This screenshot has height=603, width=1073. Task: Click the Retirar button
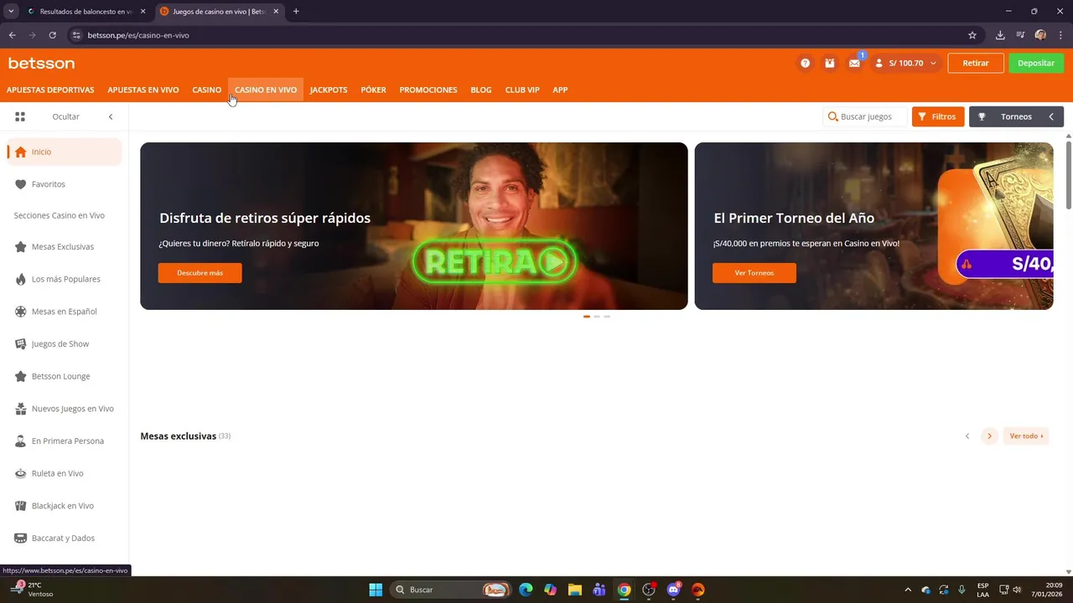(976, 63)
